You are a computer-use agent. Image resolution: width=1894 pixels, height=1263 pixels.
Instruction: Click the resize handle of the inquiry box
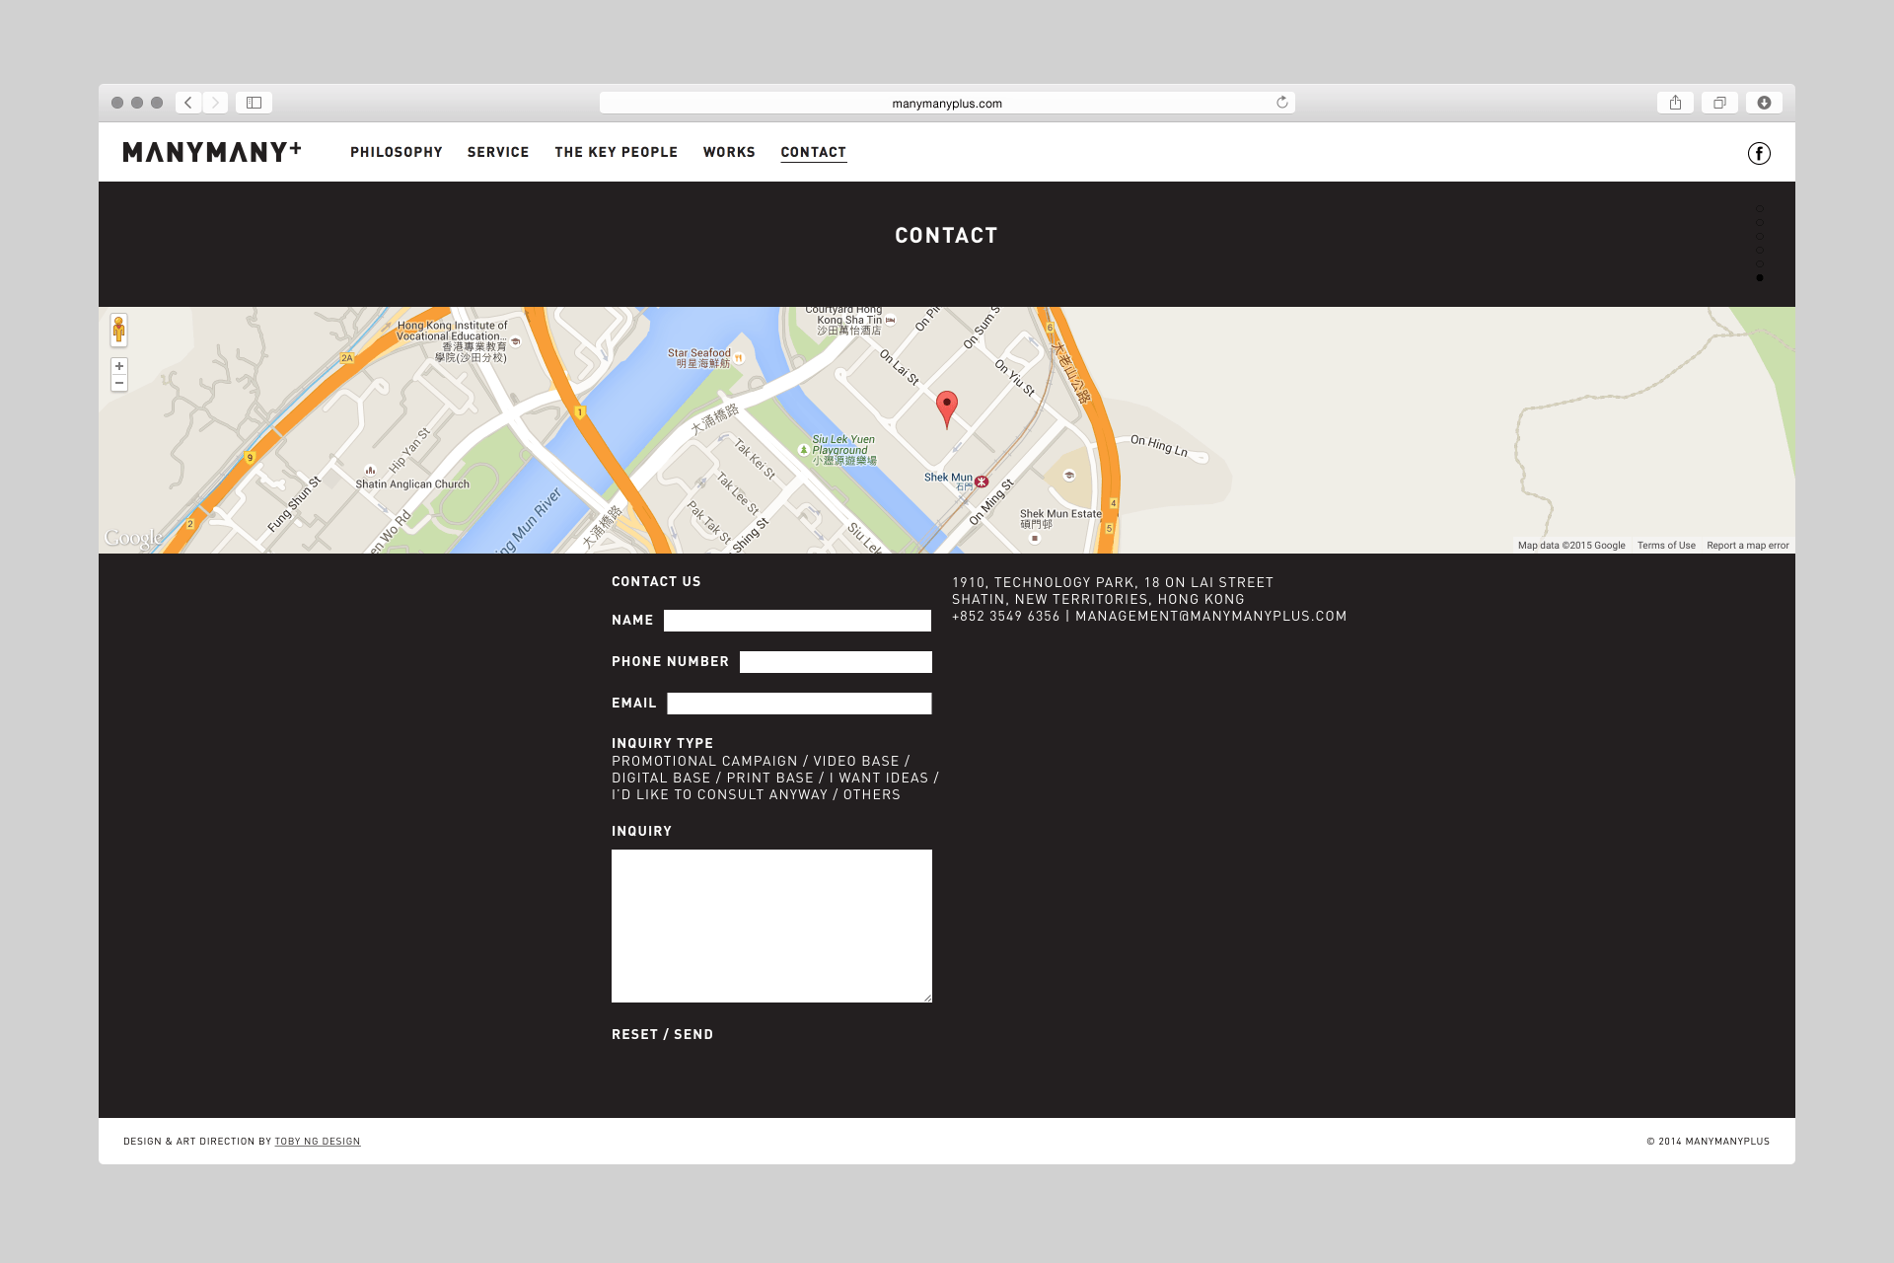[927, 998]
